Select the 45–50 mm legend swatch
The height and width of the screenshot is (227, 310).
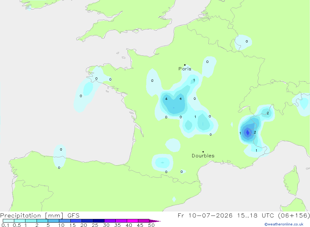click(x=144, y=221)
